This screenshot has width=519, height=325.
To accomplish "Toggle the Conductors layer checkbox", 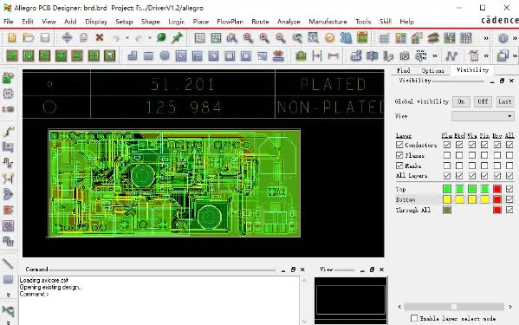I will [399, 145].
